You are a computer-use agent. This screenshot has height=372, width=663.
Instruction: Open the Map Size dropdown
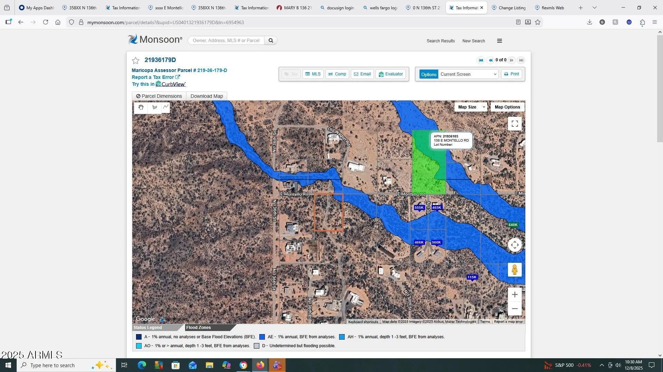(471, 107)
